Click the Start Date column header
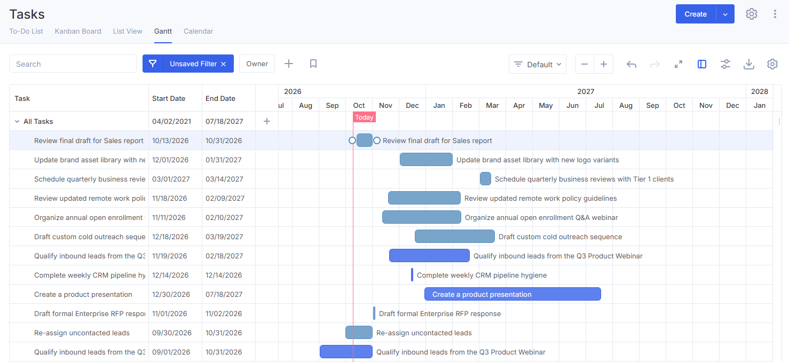Image resolution: width=789 pixels, height=362 pixels. click(169, 98)
